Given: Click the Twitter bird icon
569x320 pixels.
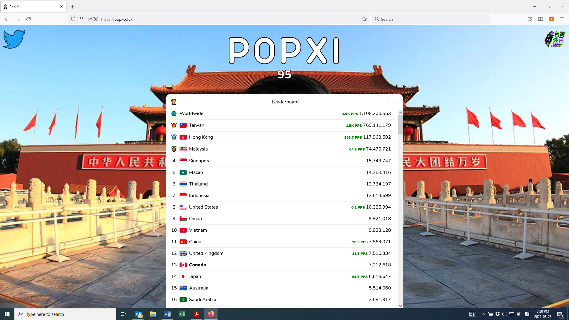Looking at the screenshot, I should [x=14, y=39].
